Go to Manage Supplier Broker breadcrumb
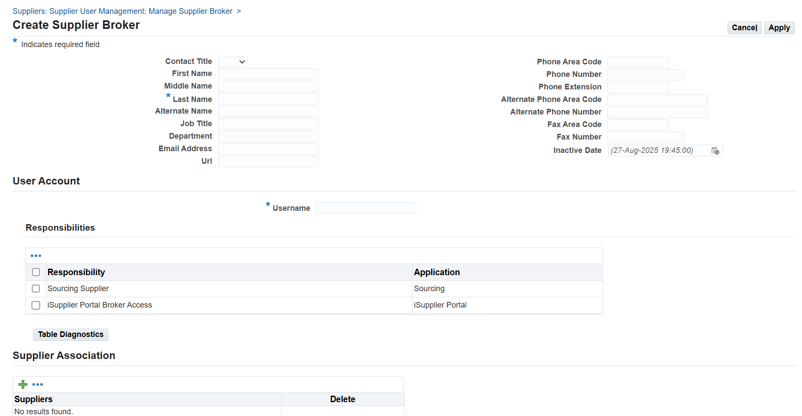This screenshot has height=416, width=802. click(x=190, y=11)
